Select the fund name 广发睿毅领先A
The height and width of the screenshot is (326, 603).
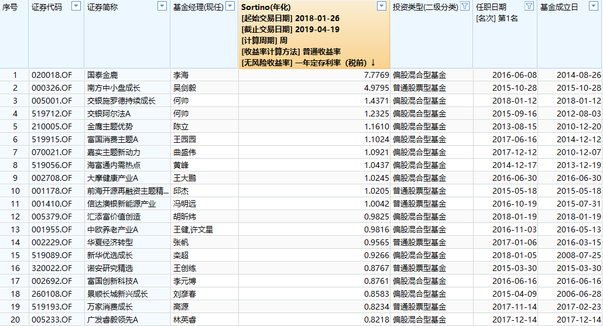pos(112,320)
